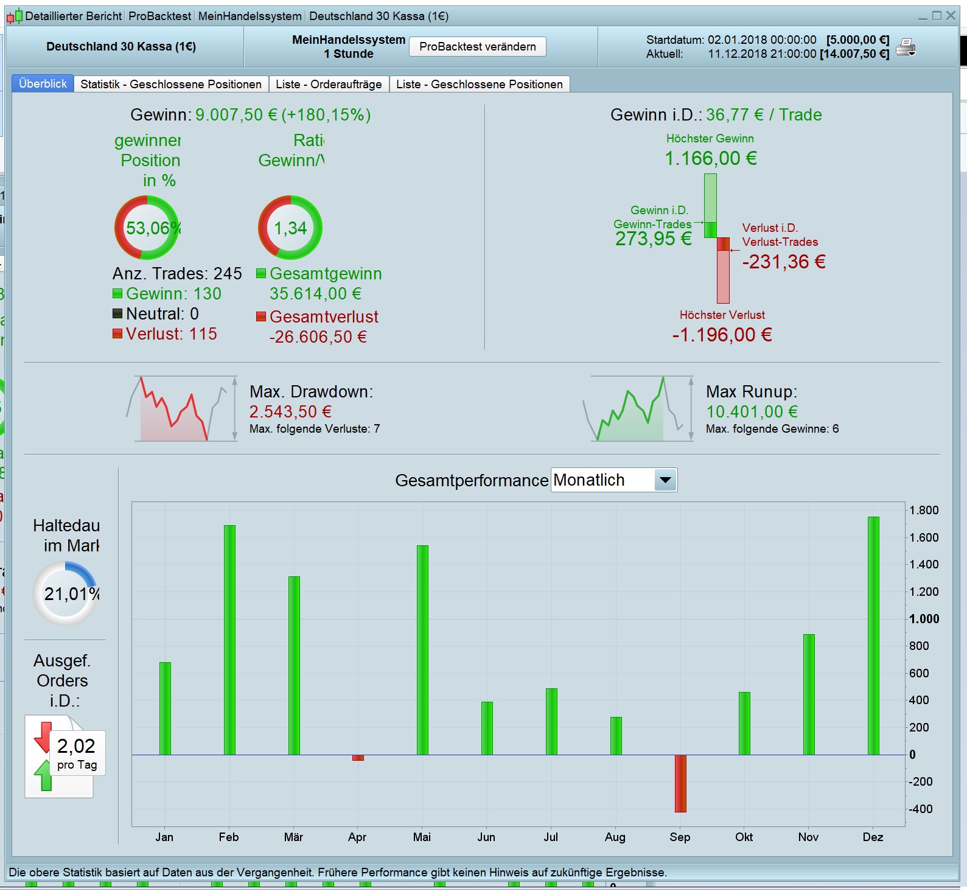
Task: Click the total profit value 9.007,50 €
Action: point(236,114)
